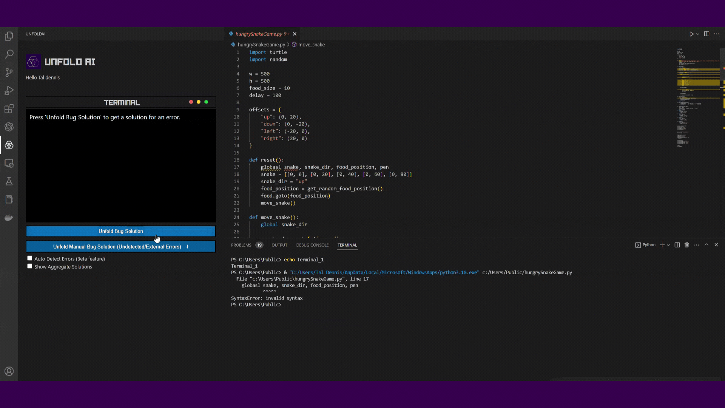Click 'snake_dir = "up"' on line 19
This screenshot has width=725, height=408.
(284, 181)
